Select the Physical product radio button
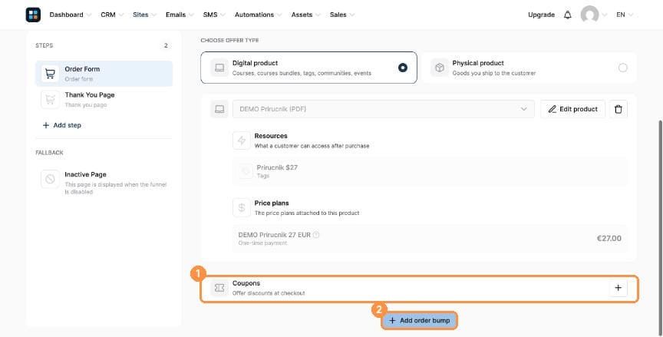Screen dimensions: 663x337 (x=623, y=68)
